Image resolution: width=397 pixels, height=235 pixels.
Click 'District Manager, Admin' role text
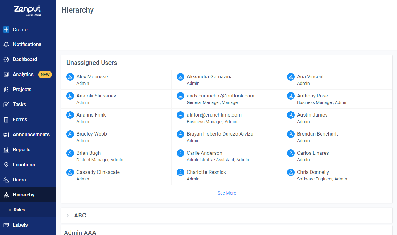(x=100, y=160)
